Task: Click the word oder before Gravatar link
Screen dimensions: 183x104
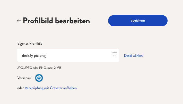Action: 21,88
